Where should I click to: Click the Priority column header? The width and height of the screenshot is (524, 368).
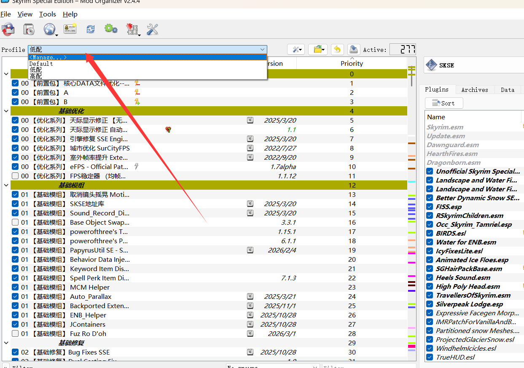(352, 64)
